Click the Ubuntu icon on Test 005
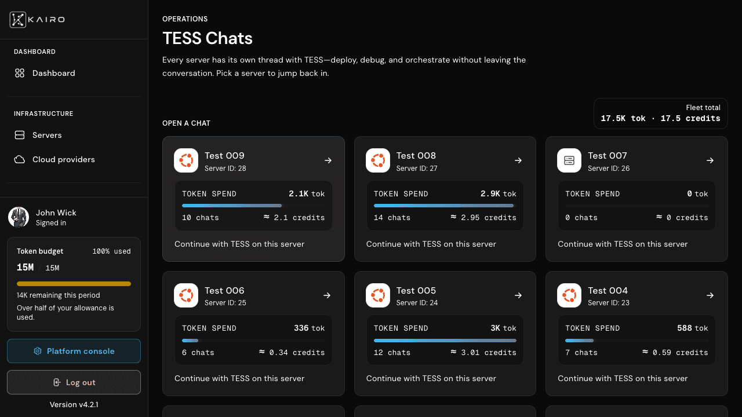Viewport: 742px width, 417px height. click(378, 295)
